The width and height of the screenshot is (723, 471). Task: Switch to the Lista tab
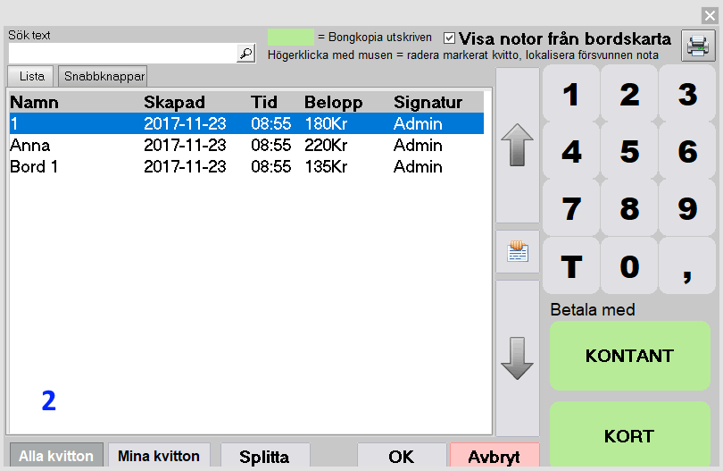click(x=31, y=76)
